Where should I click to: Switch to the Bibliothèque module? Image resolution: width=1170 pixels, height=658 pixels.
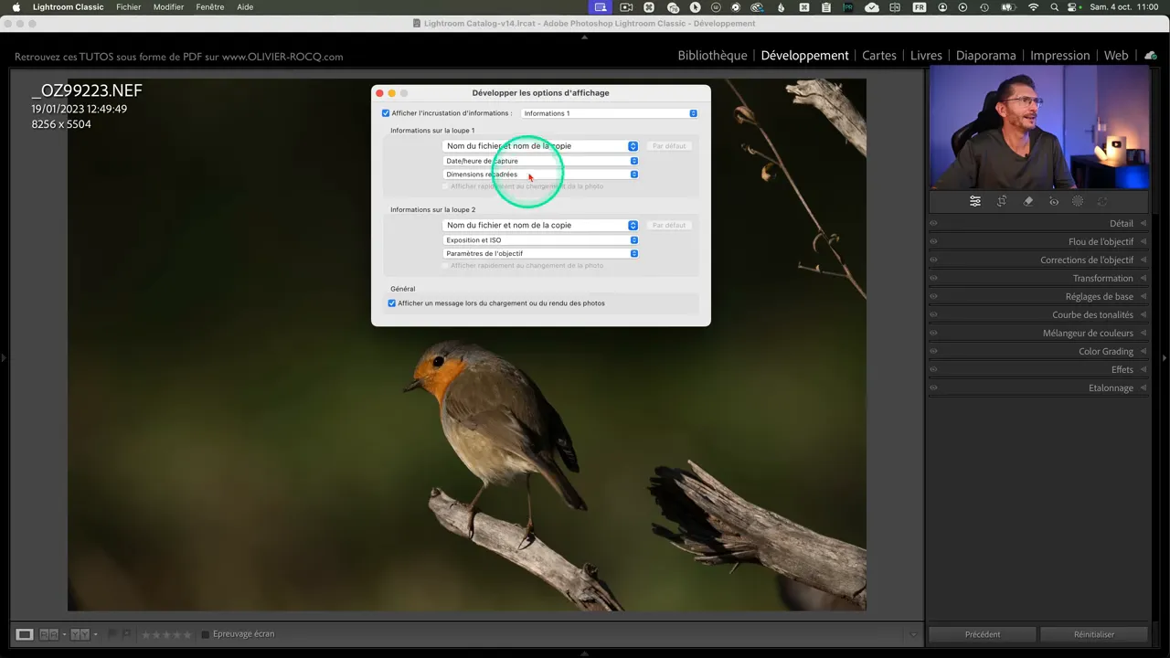coord(712,56)
